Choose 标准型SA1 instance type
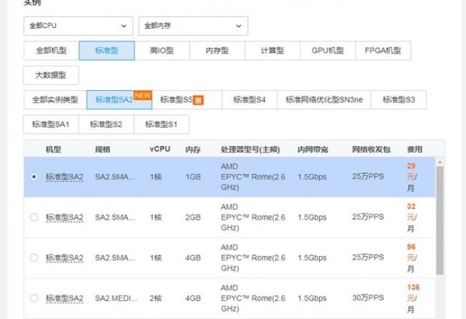The image size is (466, 319). coord(50,124)
